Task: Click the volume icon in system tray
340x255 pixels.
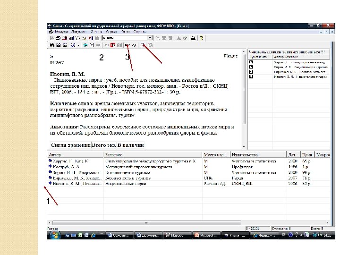Action: click(320, 235)
